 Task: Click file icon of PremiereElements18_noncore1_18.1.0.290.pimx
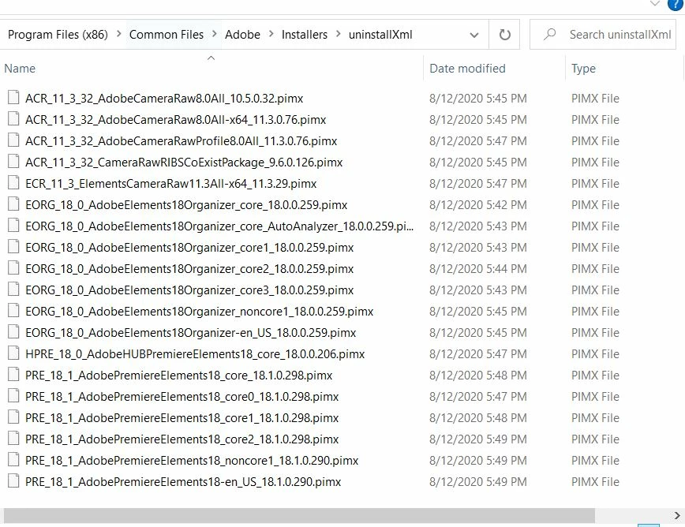tap(13, 460)
